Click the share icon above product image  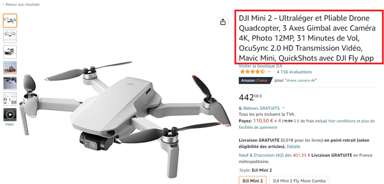coord(223,22)
